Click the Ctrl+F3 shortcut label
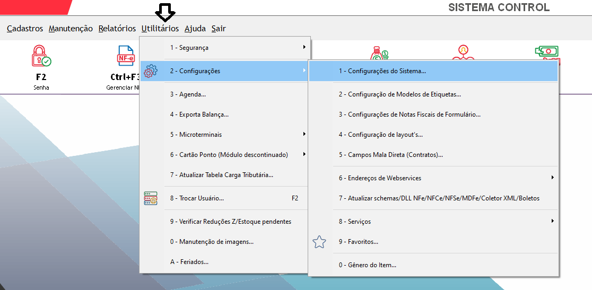Viewport: 592px width, 290px height. point(125,77)
